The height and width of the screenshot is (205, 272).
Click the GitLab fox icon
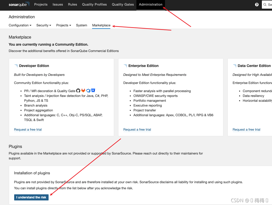point(83,91)
